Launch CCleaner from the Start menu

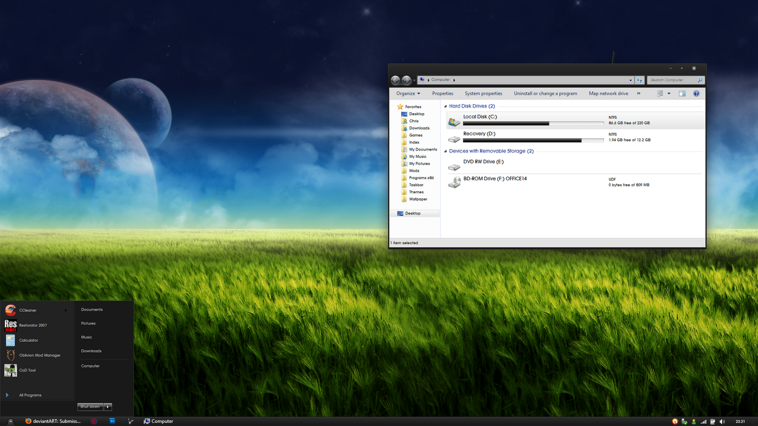(x=28, y=310)
